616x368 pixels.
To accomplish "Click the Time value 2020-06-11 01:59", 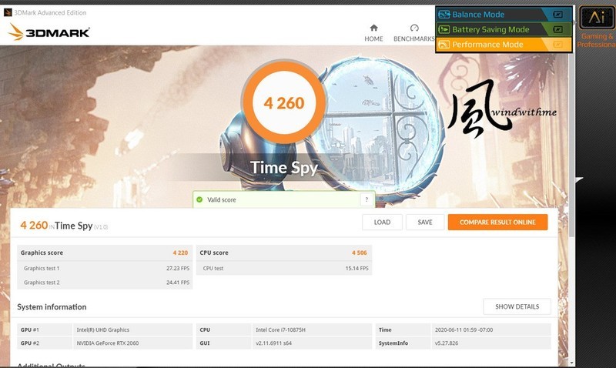I will (x=464, y=330).
